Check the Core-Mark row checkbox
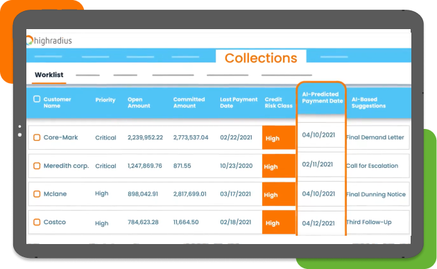This screenshot has width=437, height=269. tap(37, 137)
